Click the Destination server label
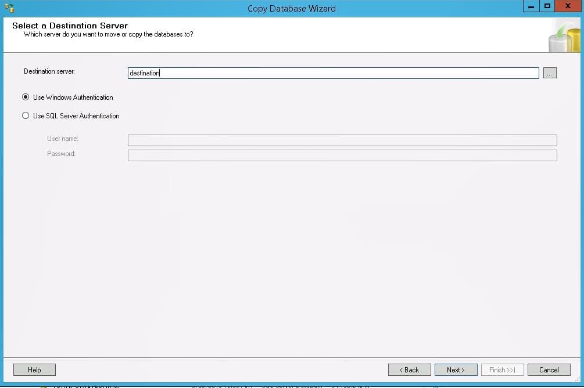 point(49,71)
